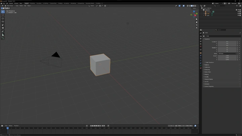Select the Annotate pencil tool
The image size is (242, 136).
click(3, 31)
